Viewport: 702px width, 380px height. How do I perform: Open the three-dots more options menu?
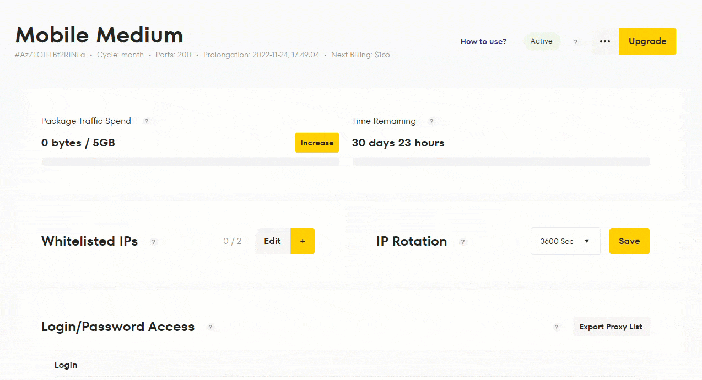[x=605, y=41]
